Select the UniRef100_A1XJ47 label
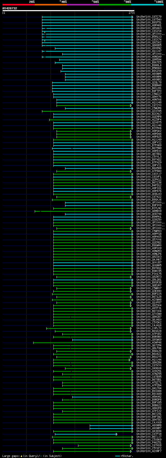Screen dimensions: 166x458 149,51
